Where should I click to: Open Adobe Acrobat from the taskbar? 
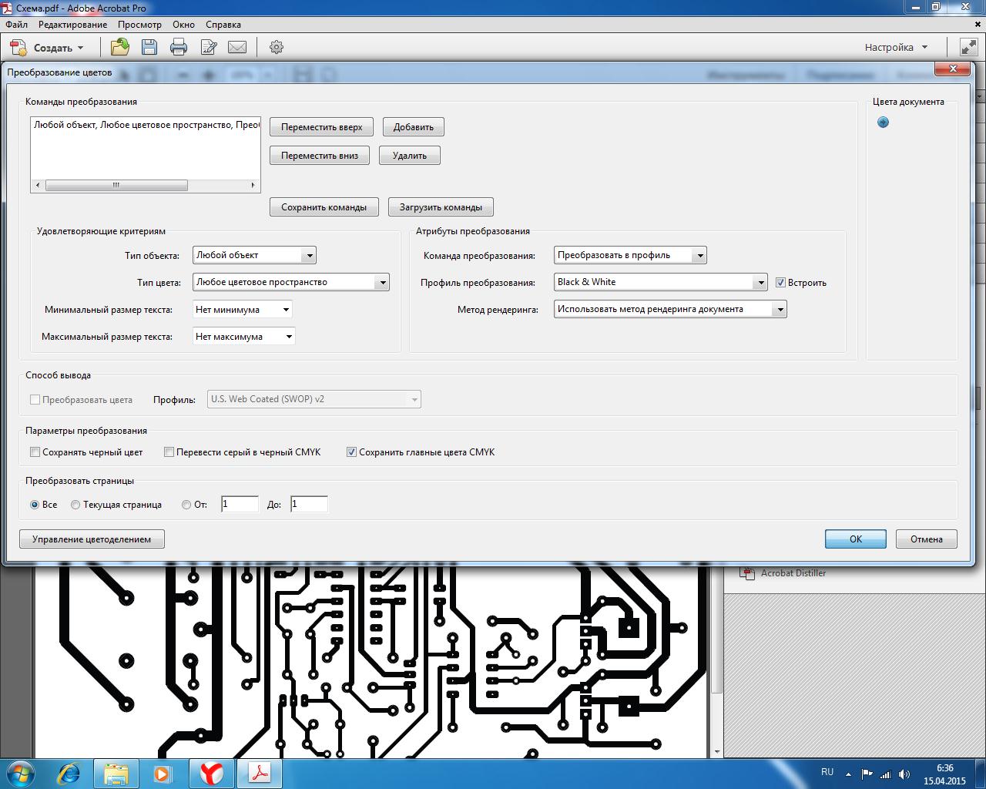(260, 773)
